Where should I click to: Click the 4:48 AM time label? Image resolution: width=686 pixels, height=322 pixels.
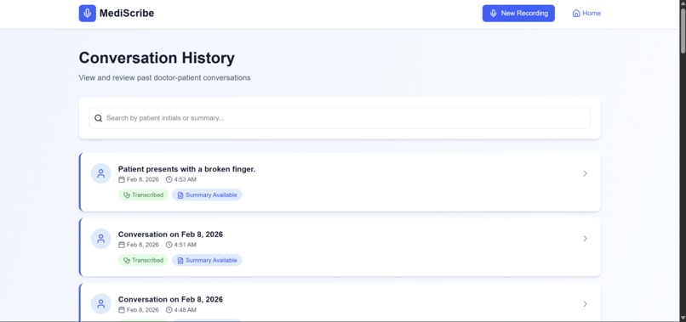(x=185, y=310)
